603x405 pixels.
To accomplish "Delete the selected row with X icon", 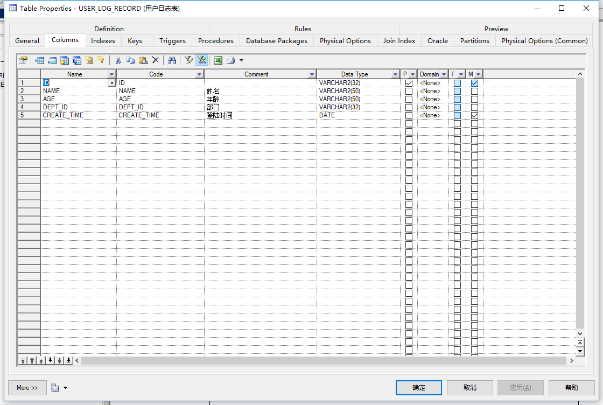I will tap(156, 60).
